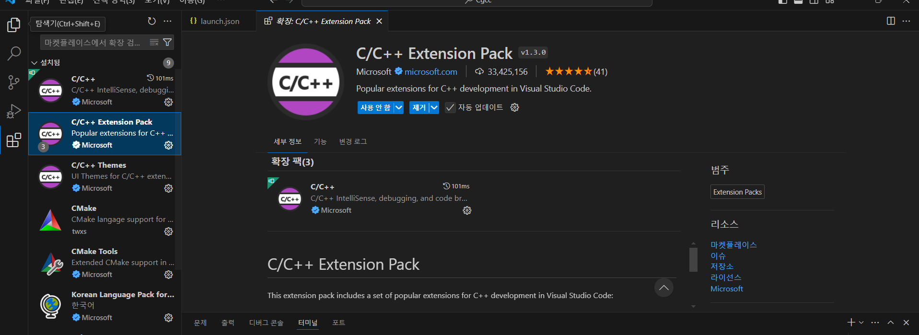Open manage gear for Korean Language Pack
The width and height of the screenshot is (919, 335).
pyautogui.click(x=169, y=318)
